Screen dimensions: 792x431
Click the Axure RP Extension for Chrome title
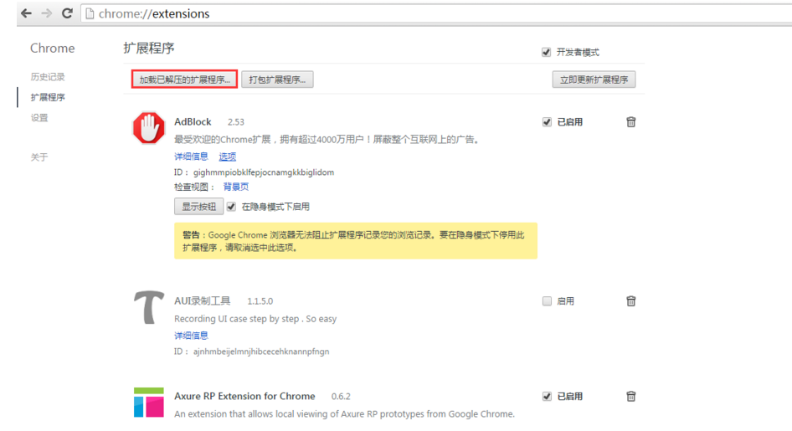244,396
